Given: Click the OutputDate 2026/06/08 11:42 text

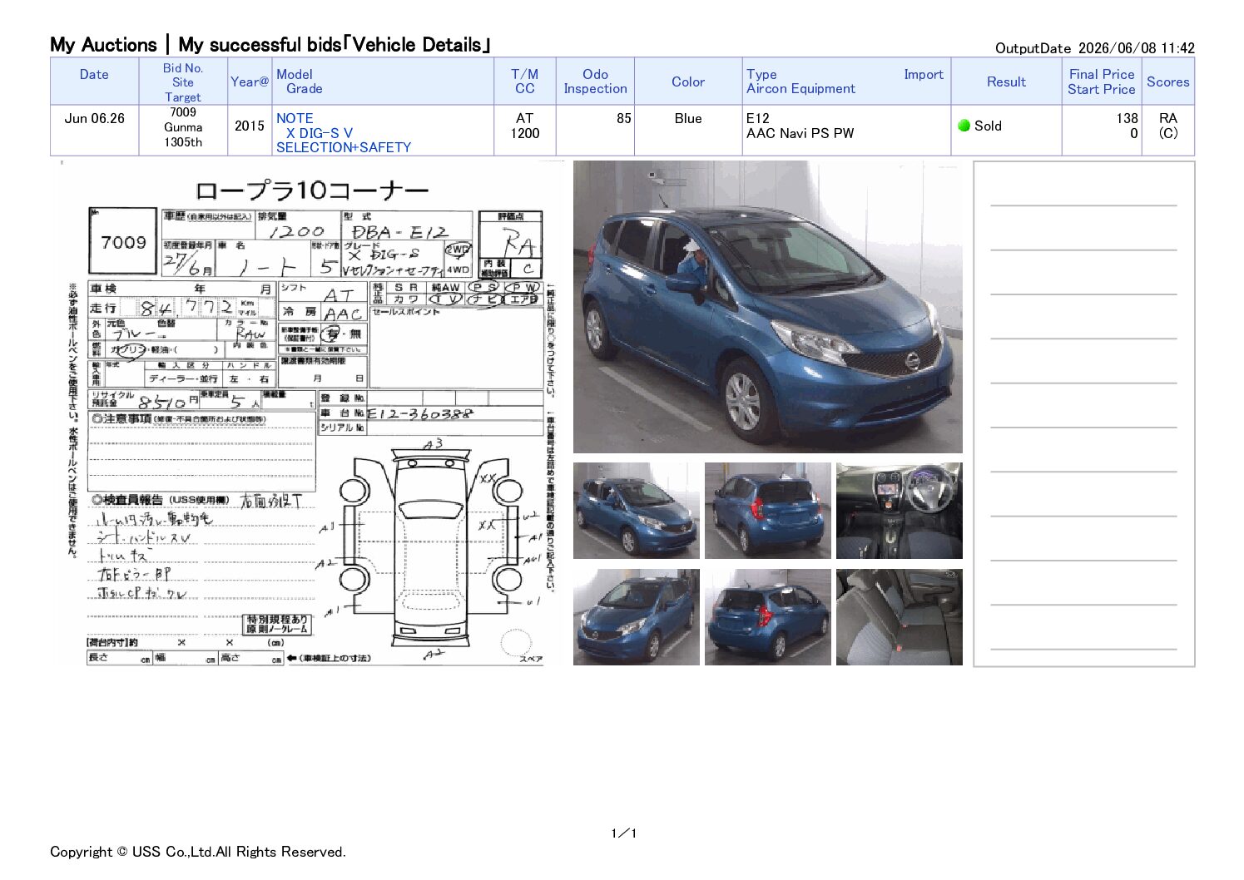Looking at the screenshot, I should tap(1095, 48).
